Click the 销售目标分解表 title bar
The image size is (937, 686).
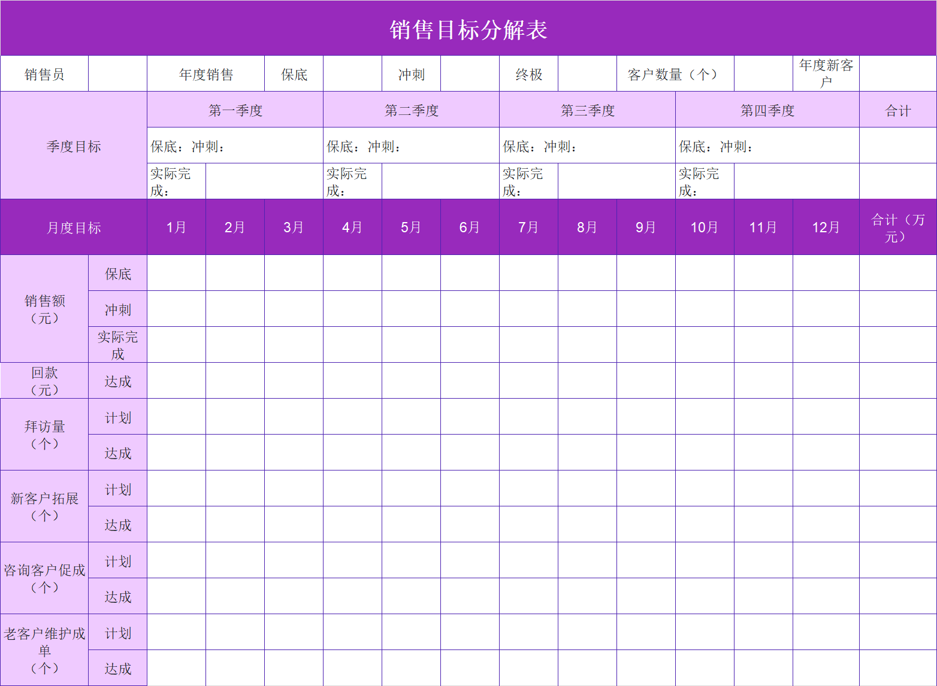[468, 28]
